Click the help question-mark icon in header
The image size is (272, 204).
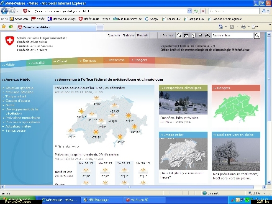[193, 36]
